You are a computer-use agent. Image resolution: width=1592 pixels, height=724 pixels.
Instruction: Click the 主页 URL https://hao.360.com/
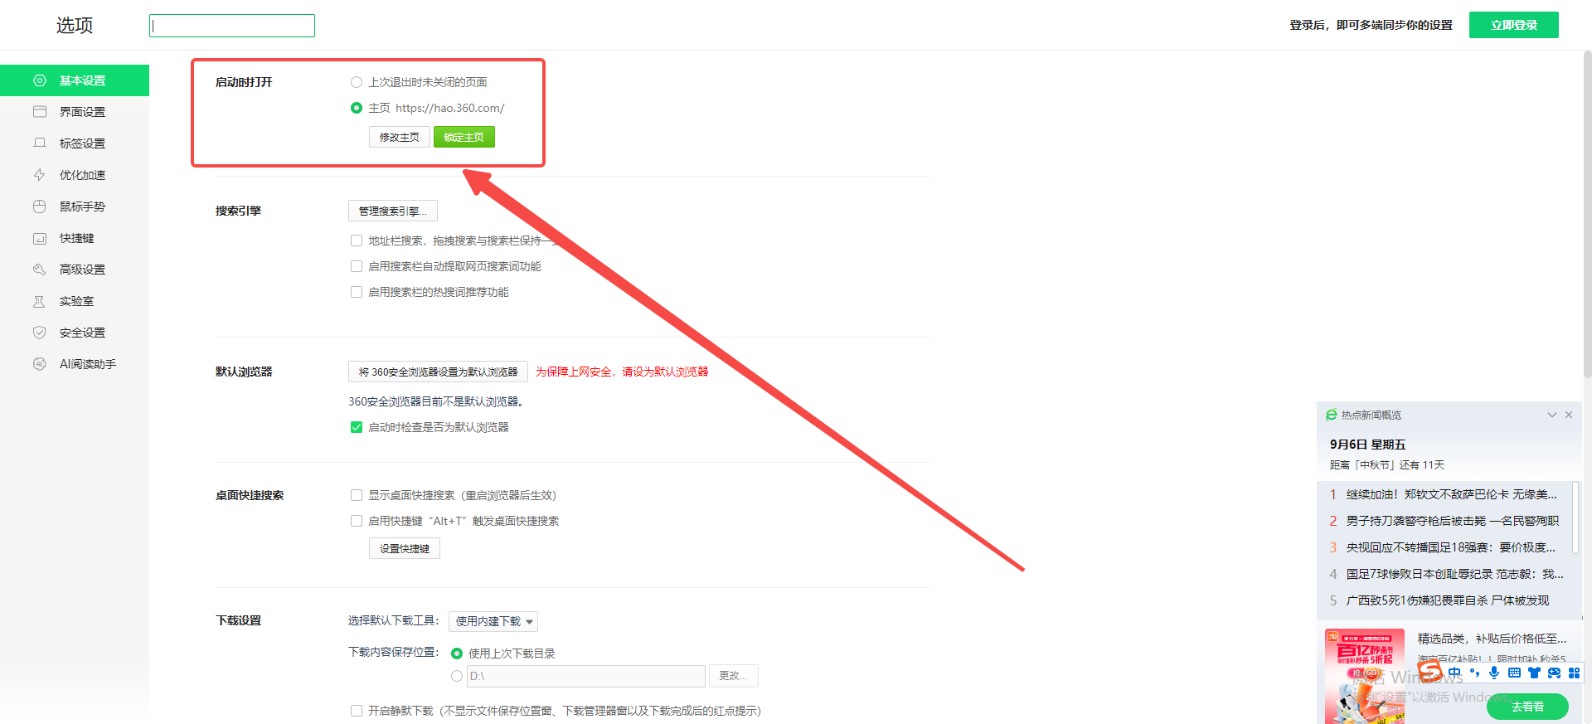449,108
